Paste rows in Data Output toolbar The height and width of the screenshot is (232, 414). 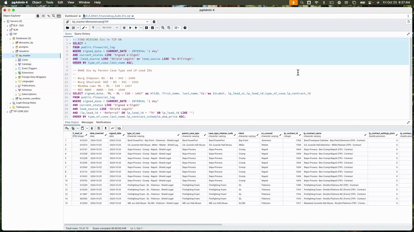click(x=82, y=128)
